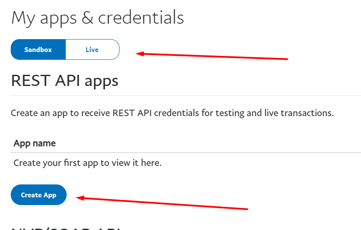Click the words 'live transactions' in the description
The image size is (361, 230).
click(298, 113)
